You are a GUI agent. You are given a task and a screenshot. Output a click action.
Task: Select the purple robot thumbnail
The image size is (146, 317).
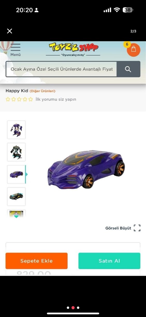pyautogui.click(x=16, y=130)
